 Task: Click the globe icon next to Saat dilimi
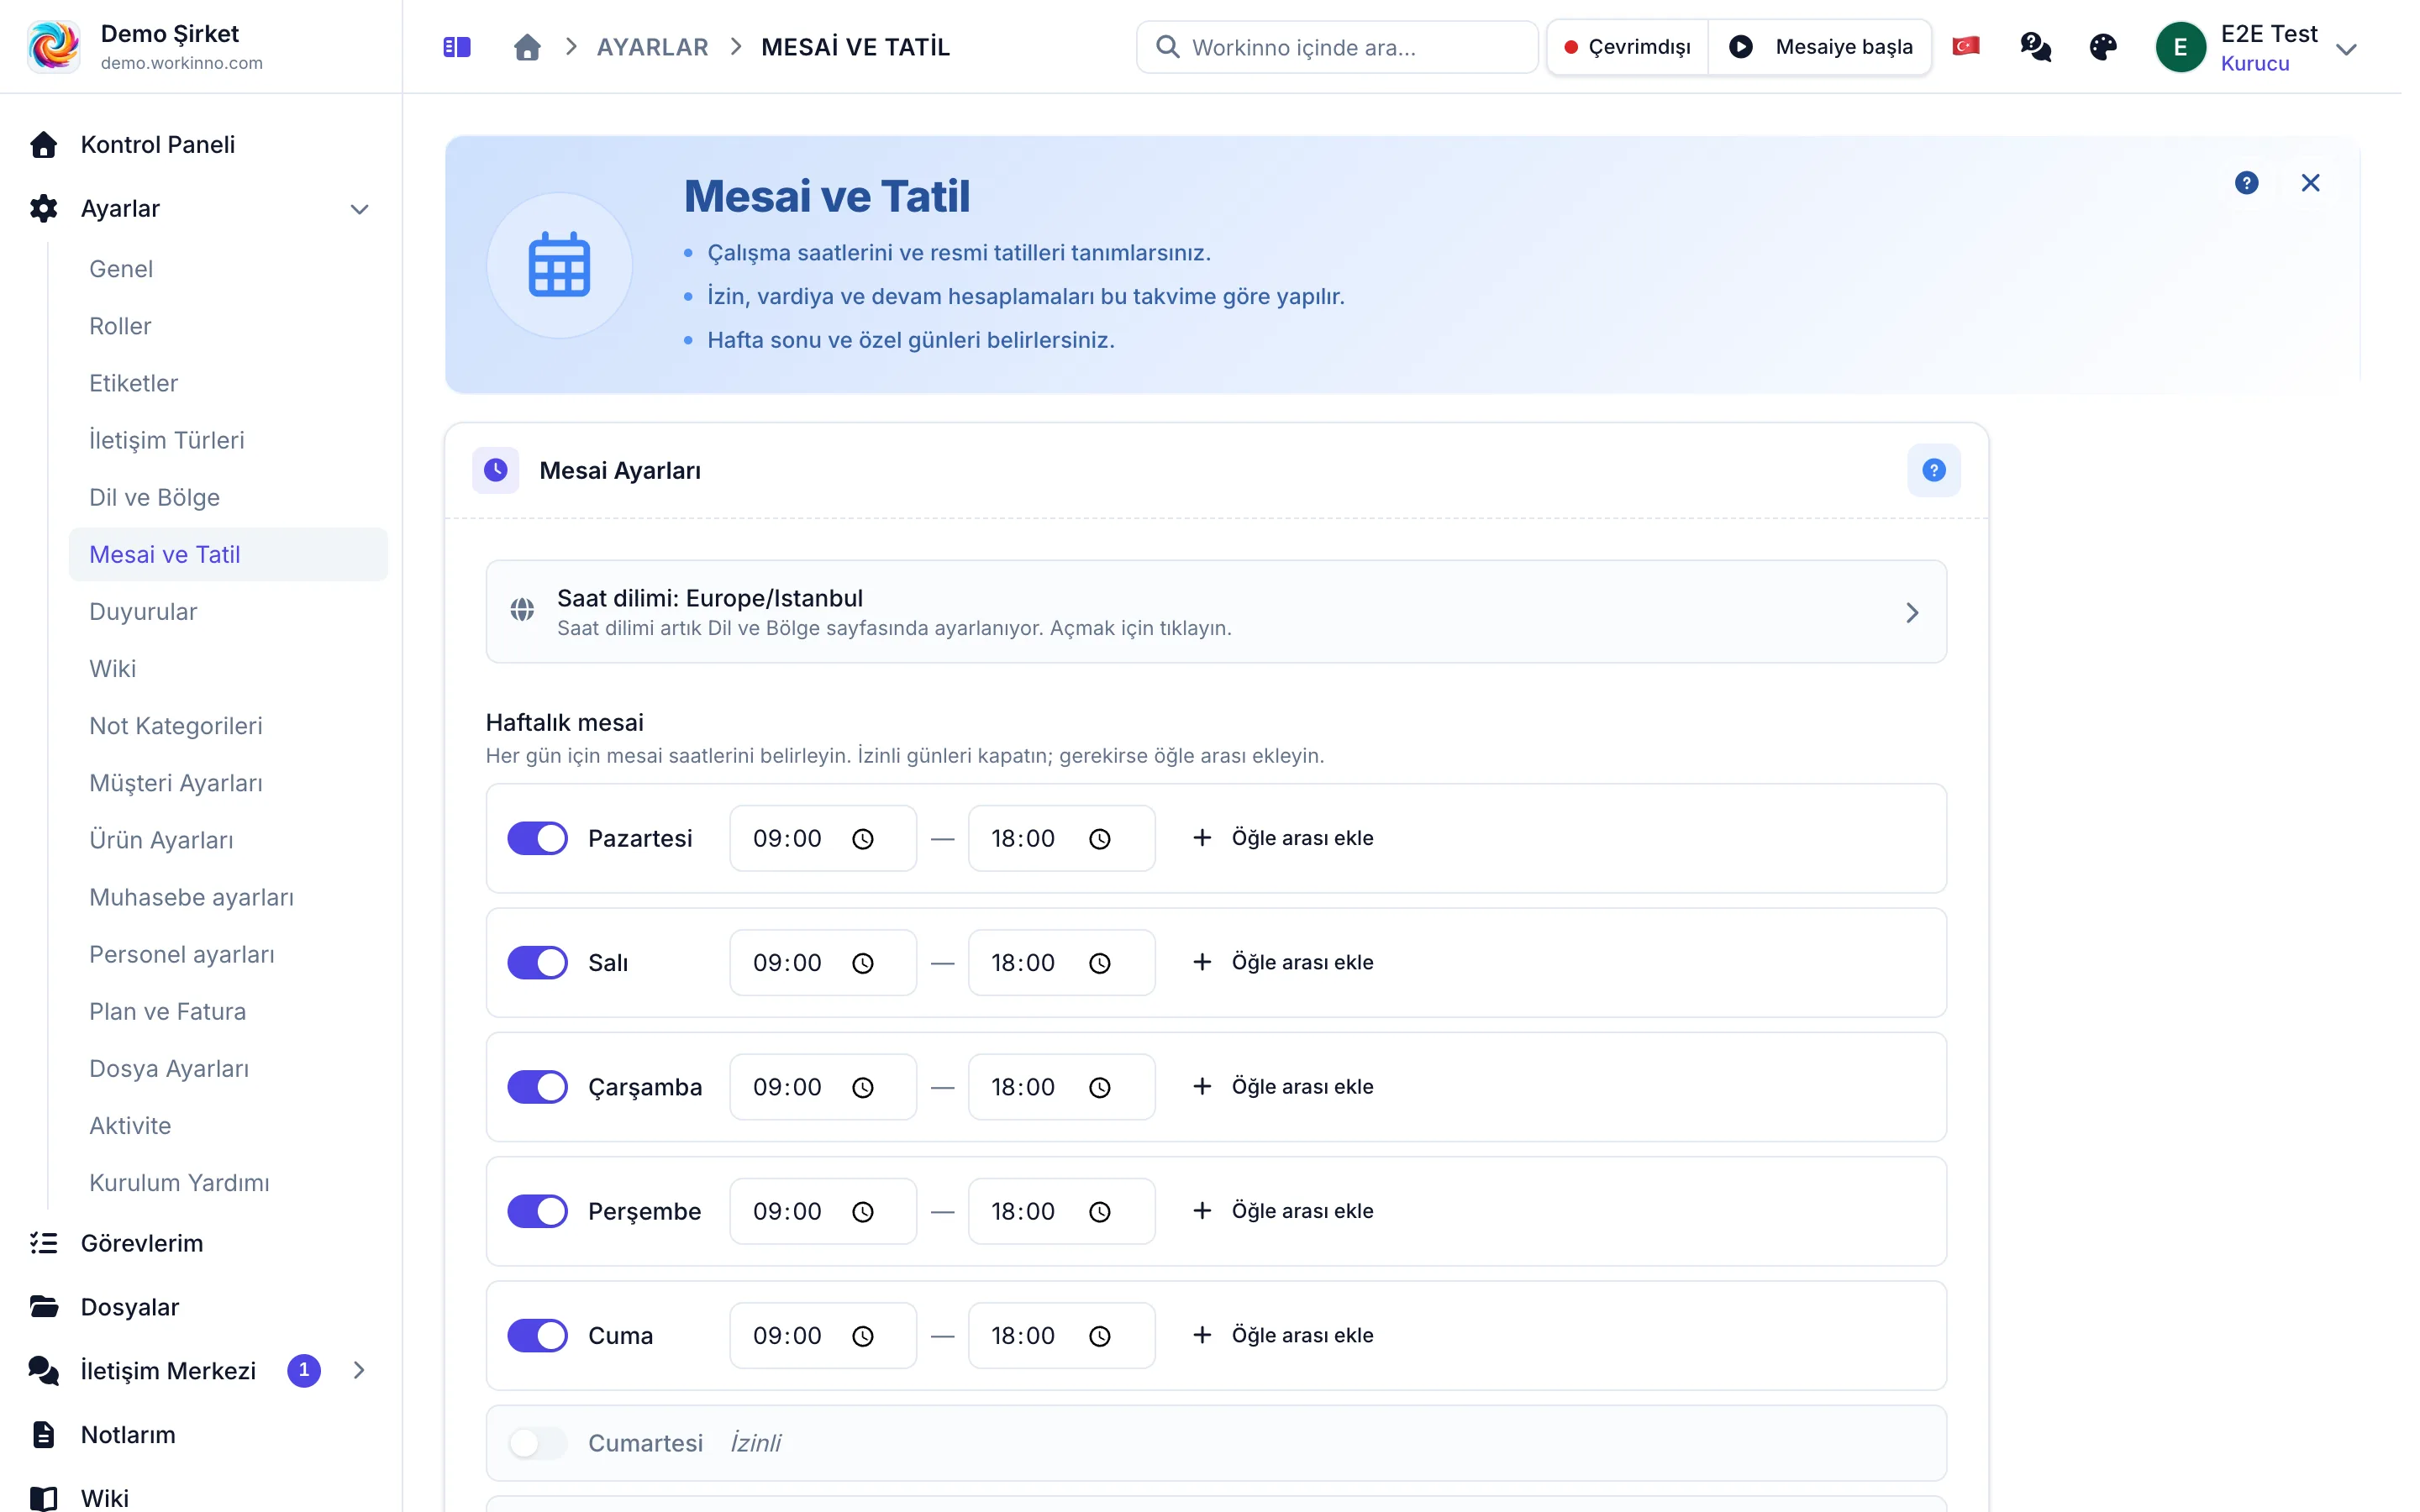522,610
